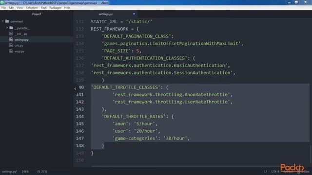Click the modified-dot on settings.py tab

pyautogui.click(x=134, y=14)
